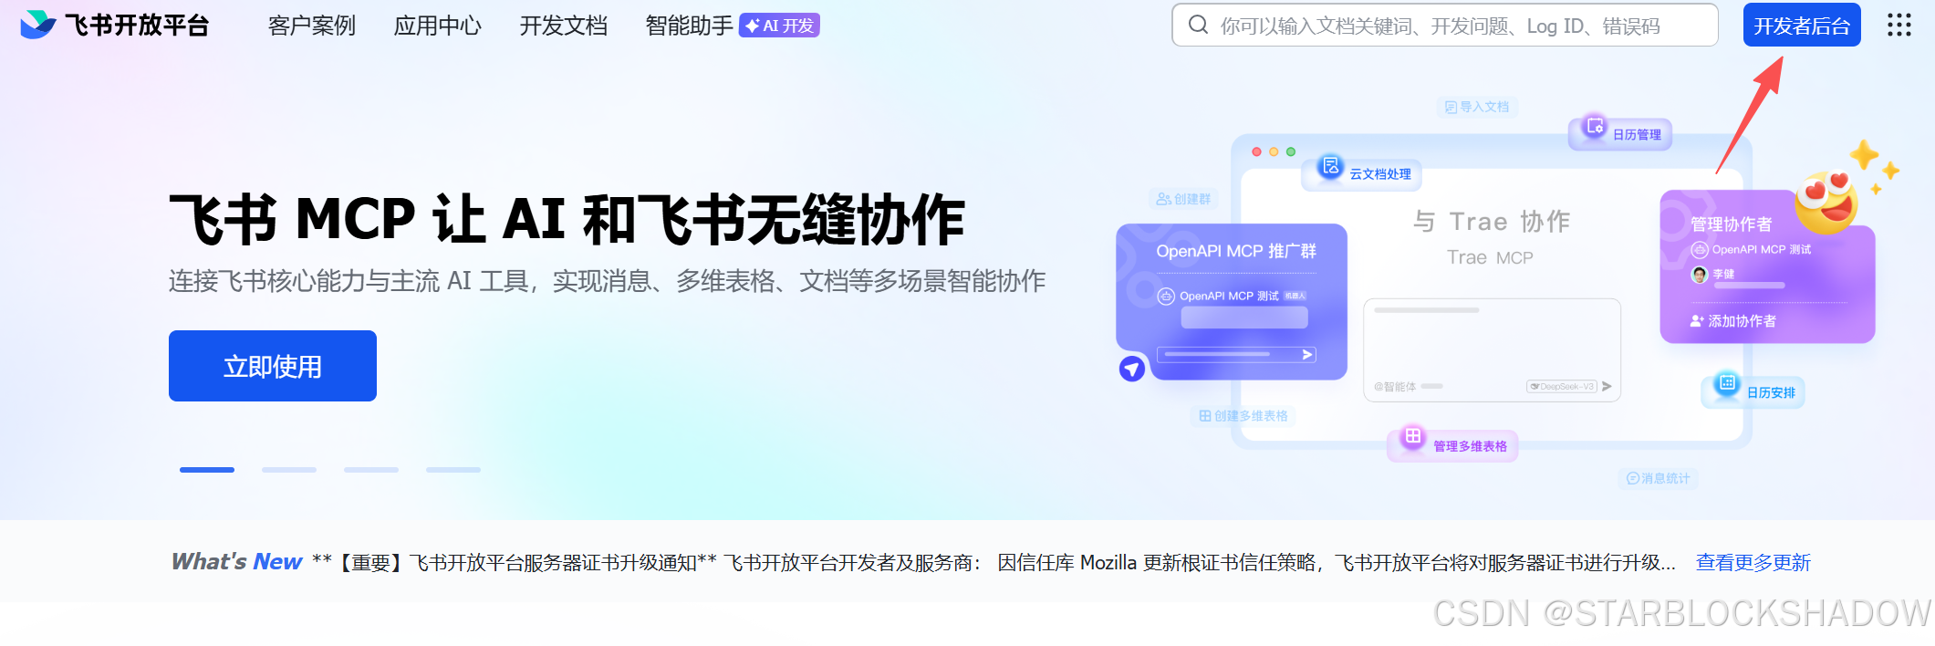Select the first carousel indicator
This screenshot has width=1935, height=646.
[207, 470]
